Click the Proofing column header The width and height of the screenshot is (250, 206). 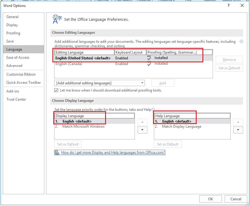[180, 52]
